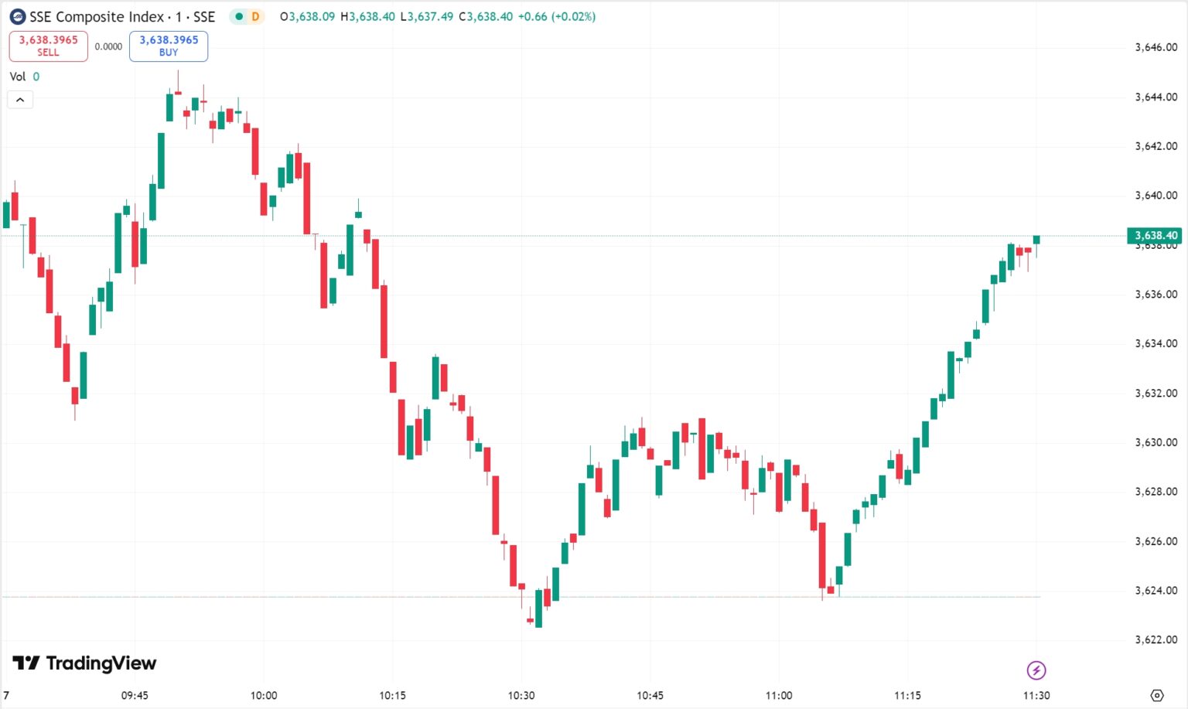Click the +0.66 (+0.02%) change value
This screenshot has width=1188, height=709.
557,16
